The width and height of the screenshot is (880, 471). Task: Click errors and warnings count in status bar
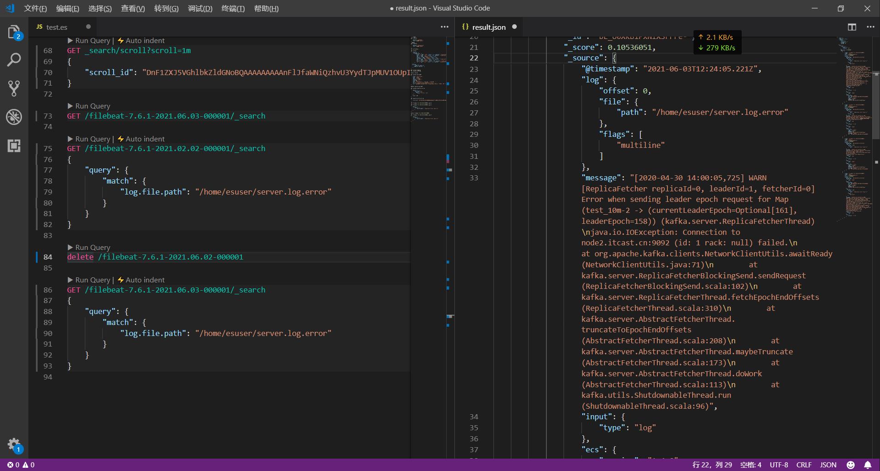(21, 465)
